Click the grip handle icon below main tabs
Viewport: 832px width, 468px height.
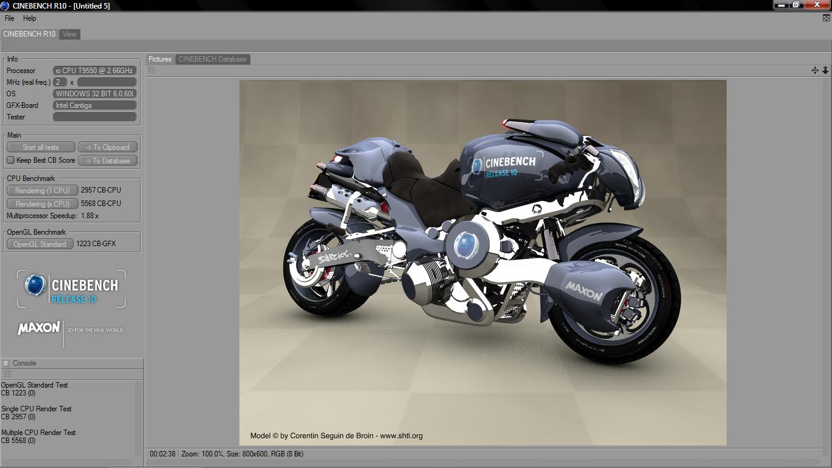(x=7, y=46)
